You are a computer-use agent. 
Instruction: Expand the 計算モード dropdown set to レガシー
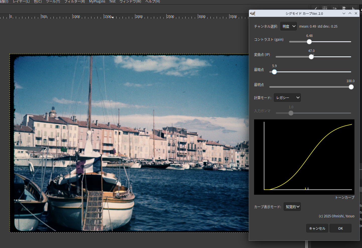click(x=287, y=98)
